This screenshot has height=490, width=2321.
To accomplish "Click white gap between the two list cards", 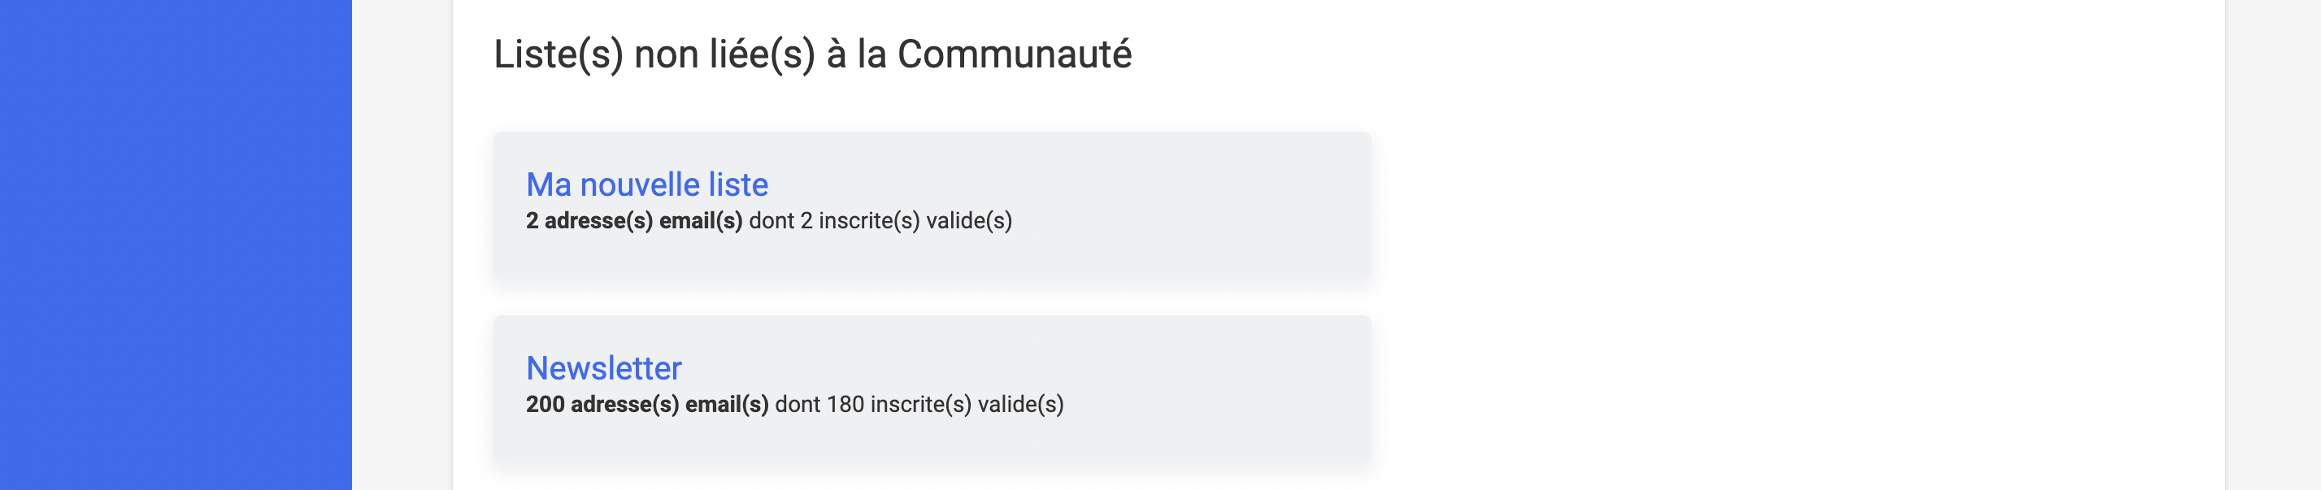I will 932,299.
